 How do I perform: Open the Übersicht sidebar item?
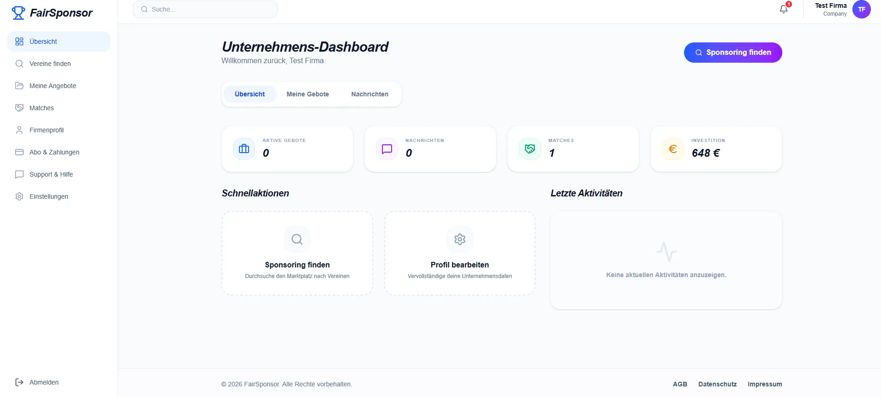point(59,41)
